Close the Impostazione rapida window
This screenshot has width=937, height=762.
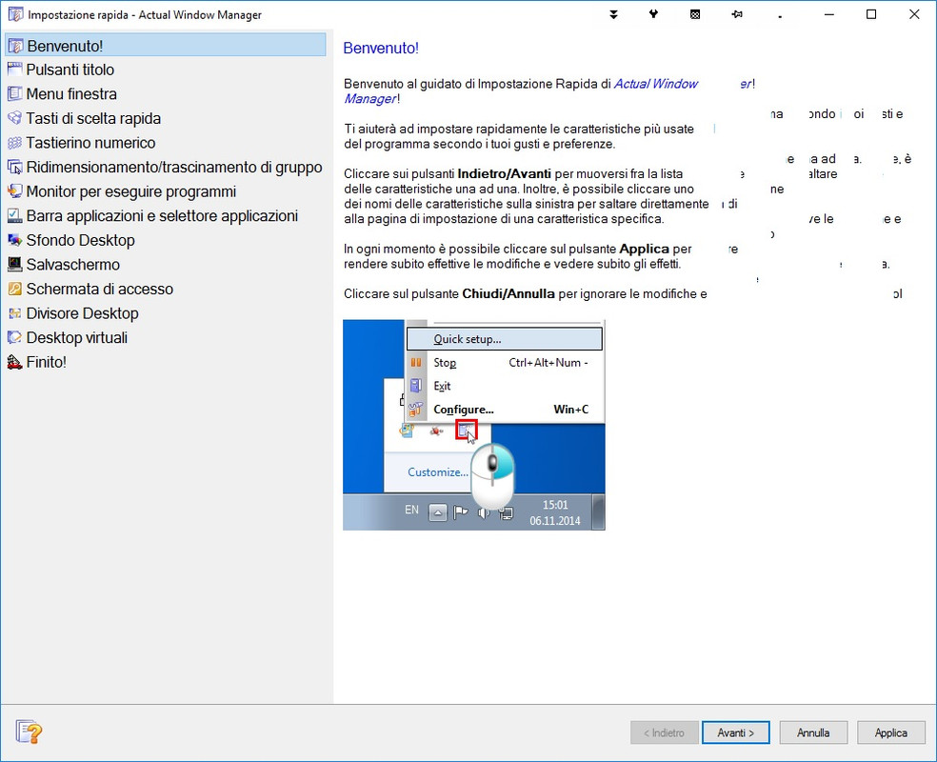point(914,14)
